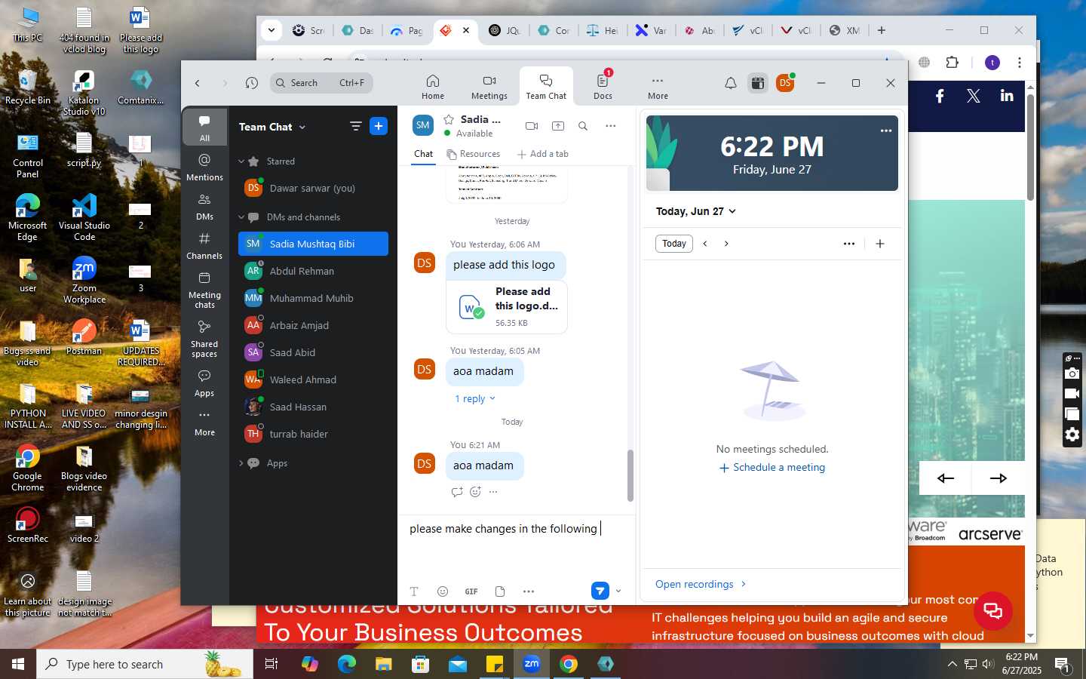Screen dimensions: 1086x679
Task: Open the Docs tab with notification badge
Action: (603, 87)
